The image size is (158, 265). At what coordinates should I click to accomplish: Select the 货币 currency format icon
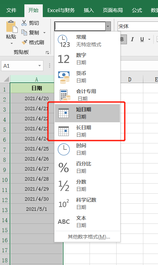click(64, 77)
